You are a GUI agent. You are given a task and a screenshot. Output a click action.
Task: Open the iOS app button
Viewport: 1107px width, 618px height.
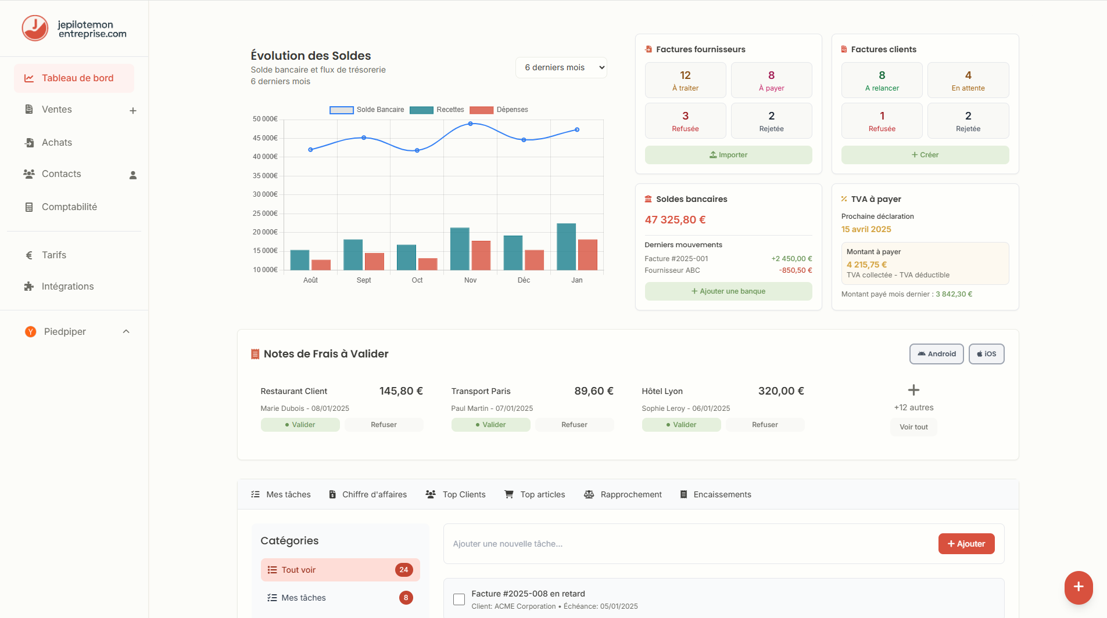coord(986,354)
